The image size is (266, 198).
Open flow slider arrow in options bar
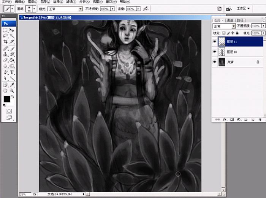138,9
